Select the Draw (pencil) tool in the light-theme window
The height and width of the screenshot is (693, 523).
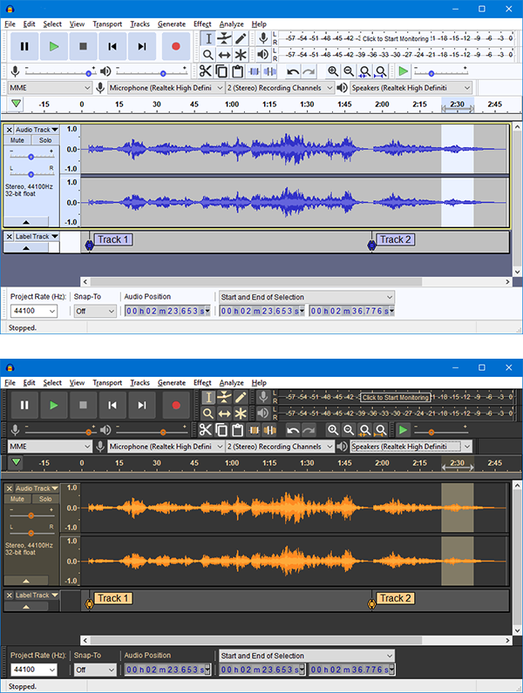241,38
